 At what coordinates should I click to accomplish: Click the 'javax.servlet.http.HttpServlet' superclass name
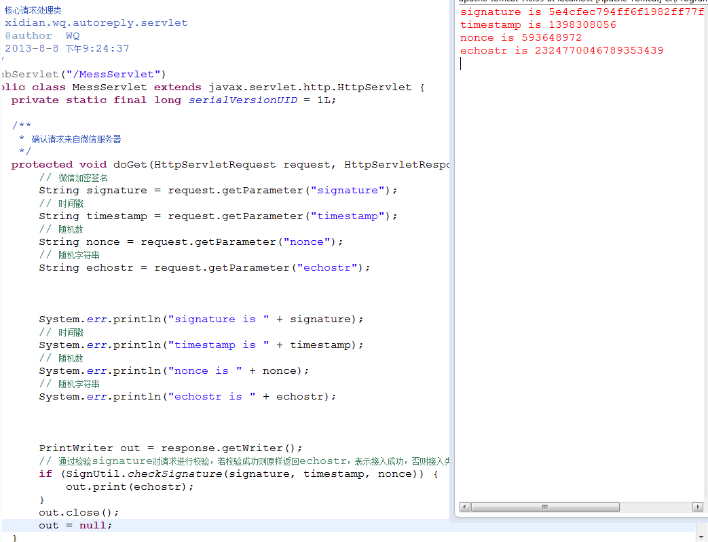click(310, 87)
